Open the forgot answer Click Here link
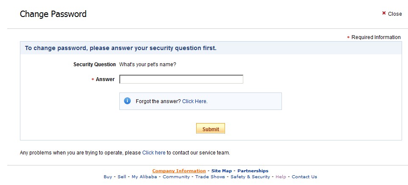This screenshot has height=185, width=408. [x=194, y=101]
